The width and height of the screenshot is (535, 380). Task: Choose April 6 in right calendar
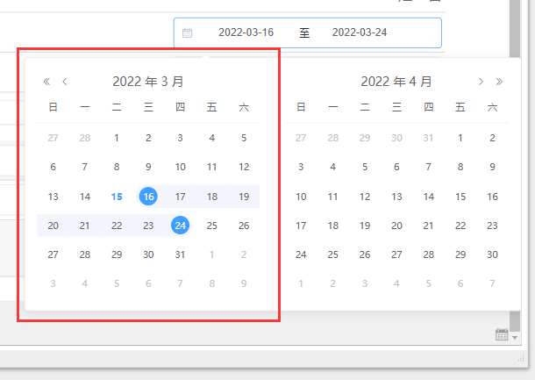click(x=396, y=167)
